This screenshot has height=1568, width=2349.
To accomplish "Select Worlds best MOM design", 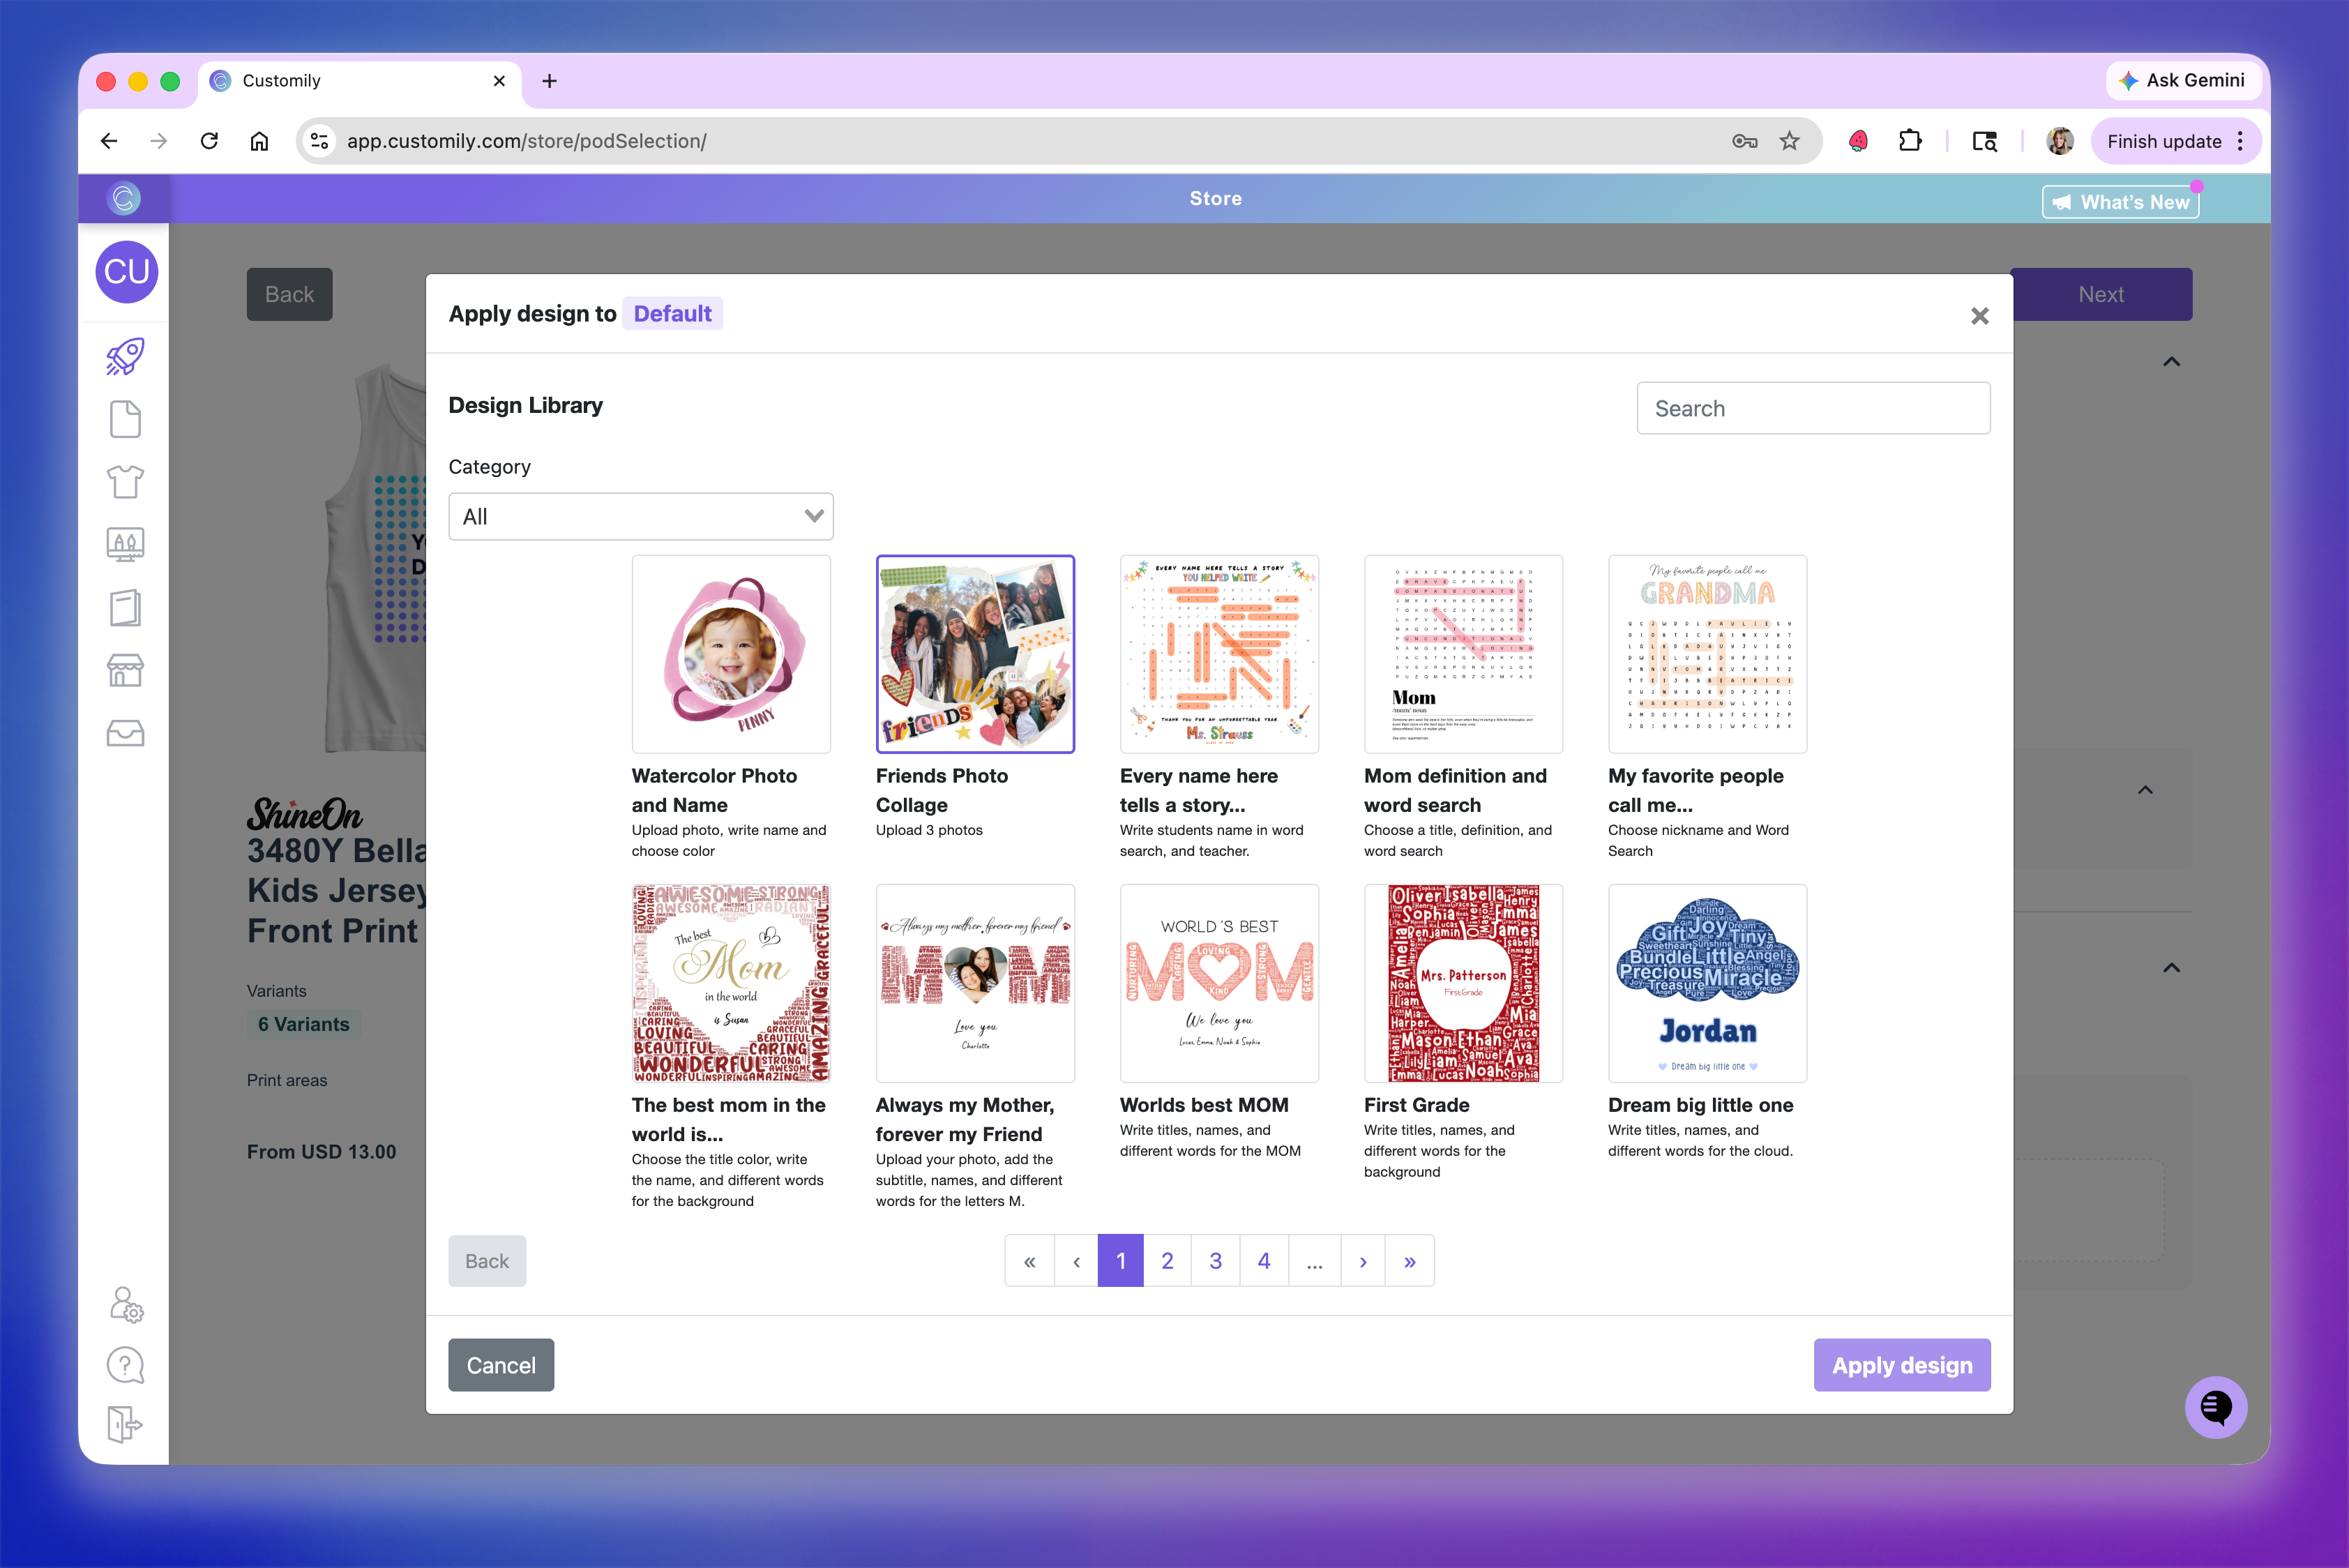I will pyautogui.click(x=1219, y=983).
